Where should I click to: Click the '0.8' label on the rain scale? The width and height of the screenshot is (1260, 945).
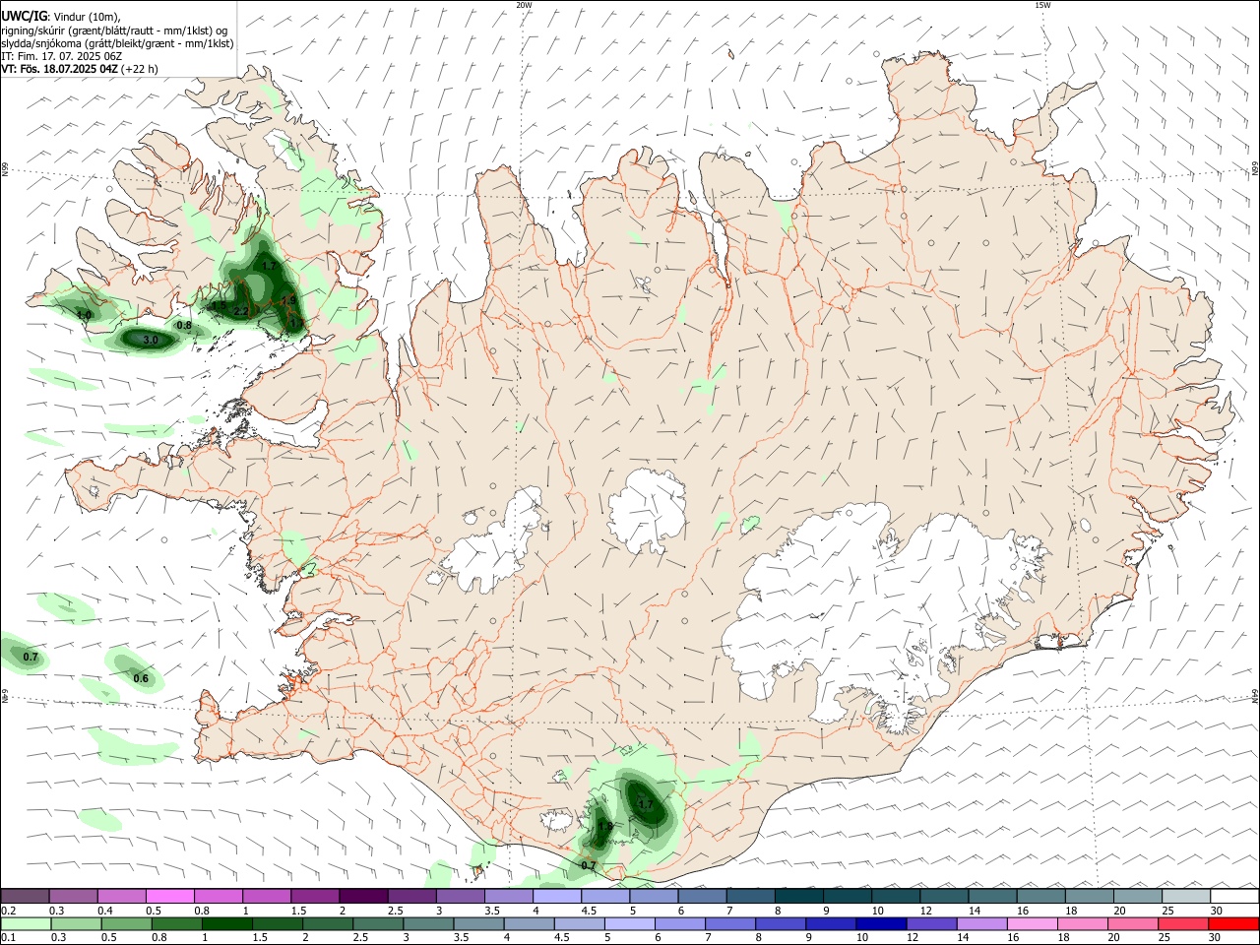click(158, 938)
